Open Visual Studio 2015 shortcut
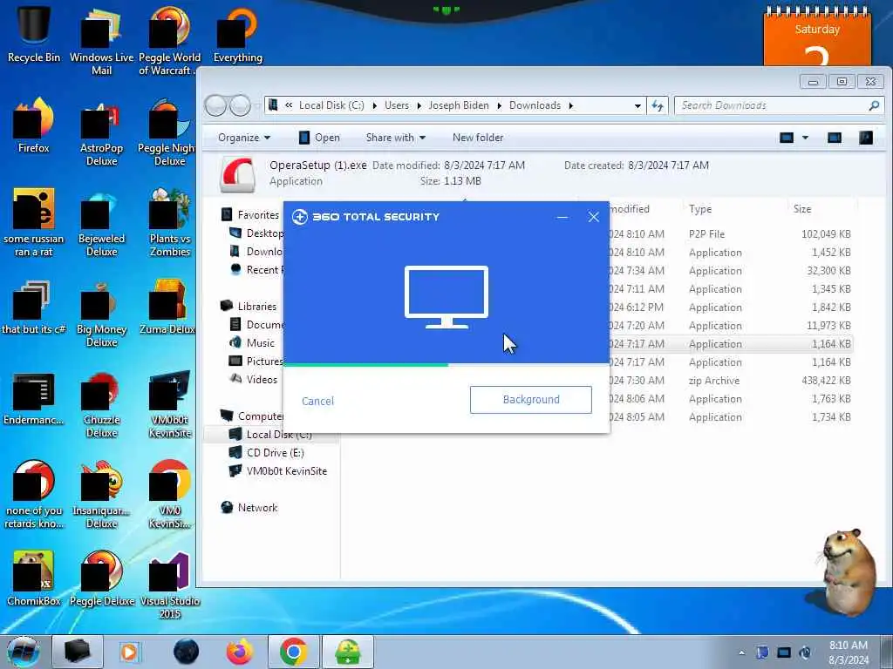Viewport: 893px width, 669px height. 170,585
